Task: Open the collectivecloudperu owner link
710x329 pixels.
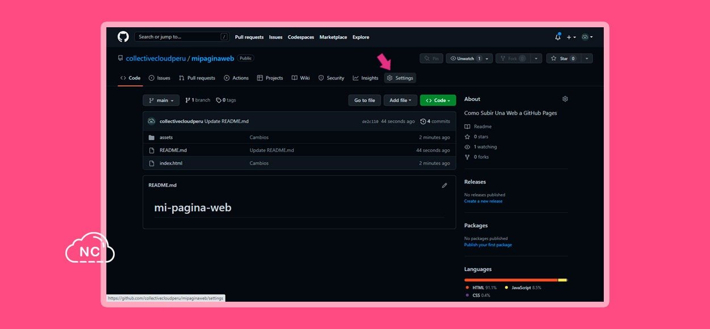Action: point(156,58)
